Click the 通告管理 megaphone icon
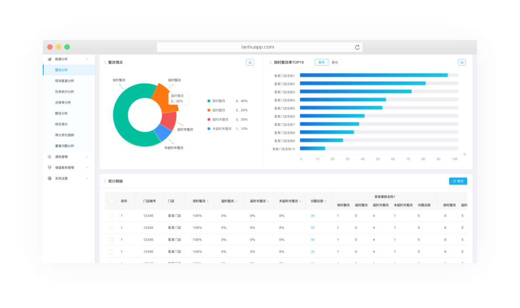The image size is (520, 308). click(50, 157)
